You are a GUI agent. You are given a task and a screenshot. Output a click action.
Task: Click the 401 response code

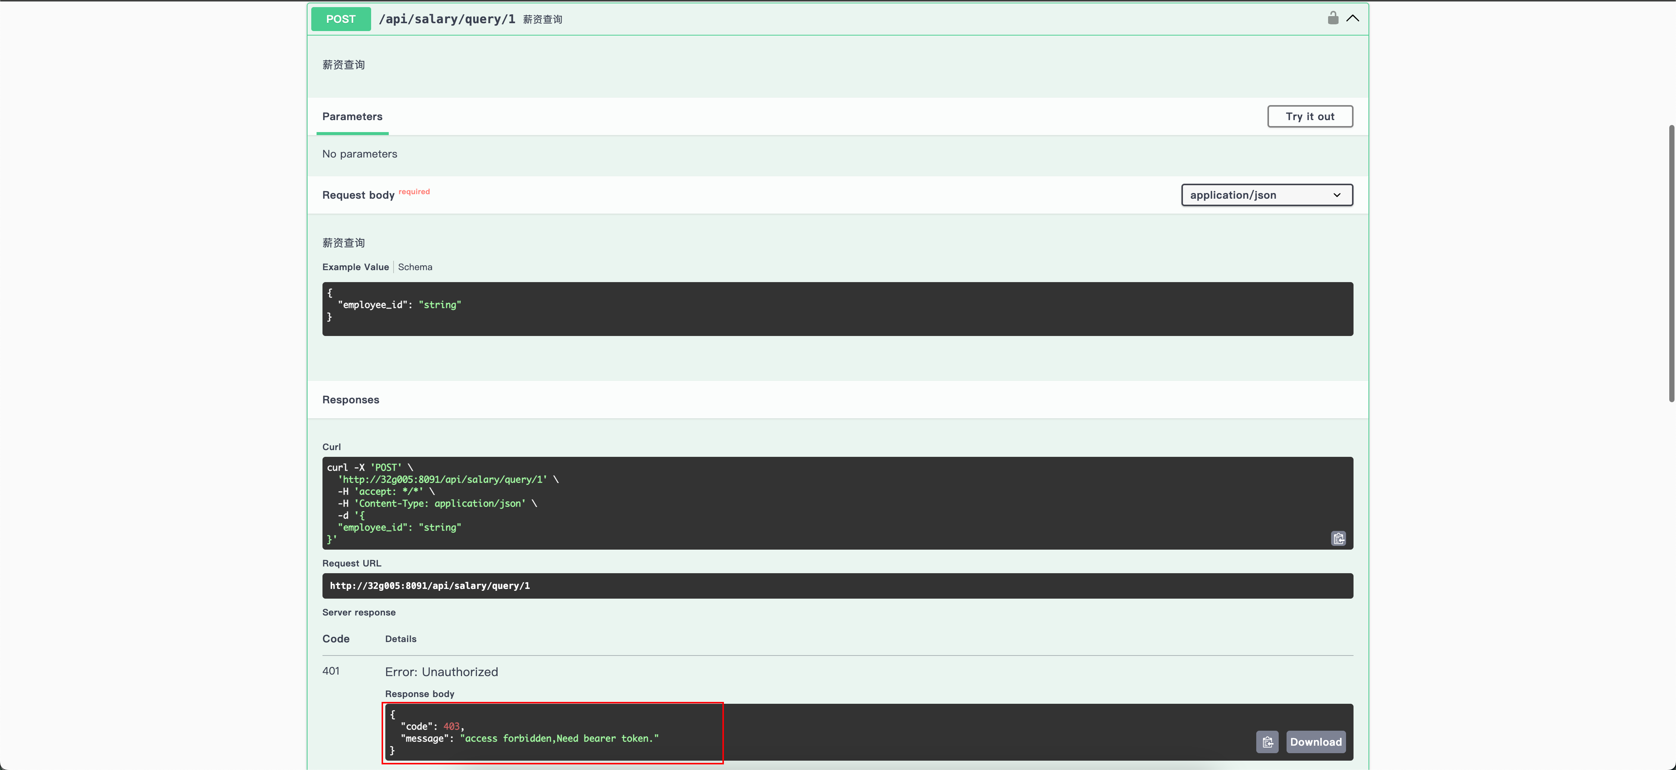(x=330, y=671)
